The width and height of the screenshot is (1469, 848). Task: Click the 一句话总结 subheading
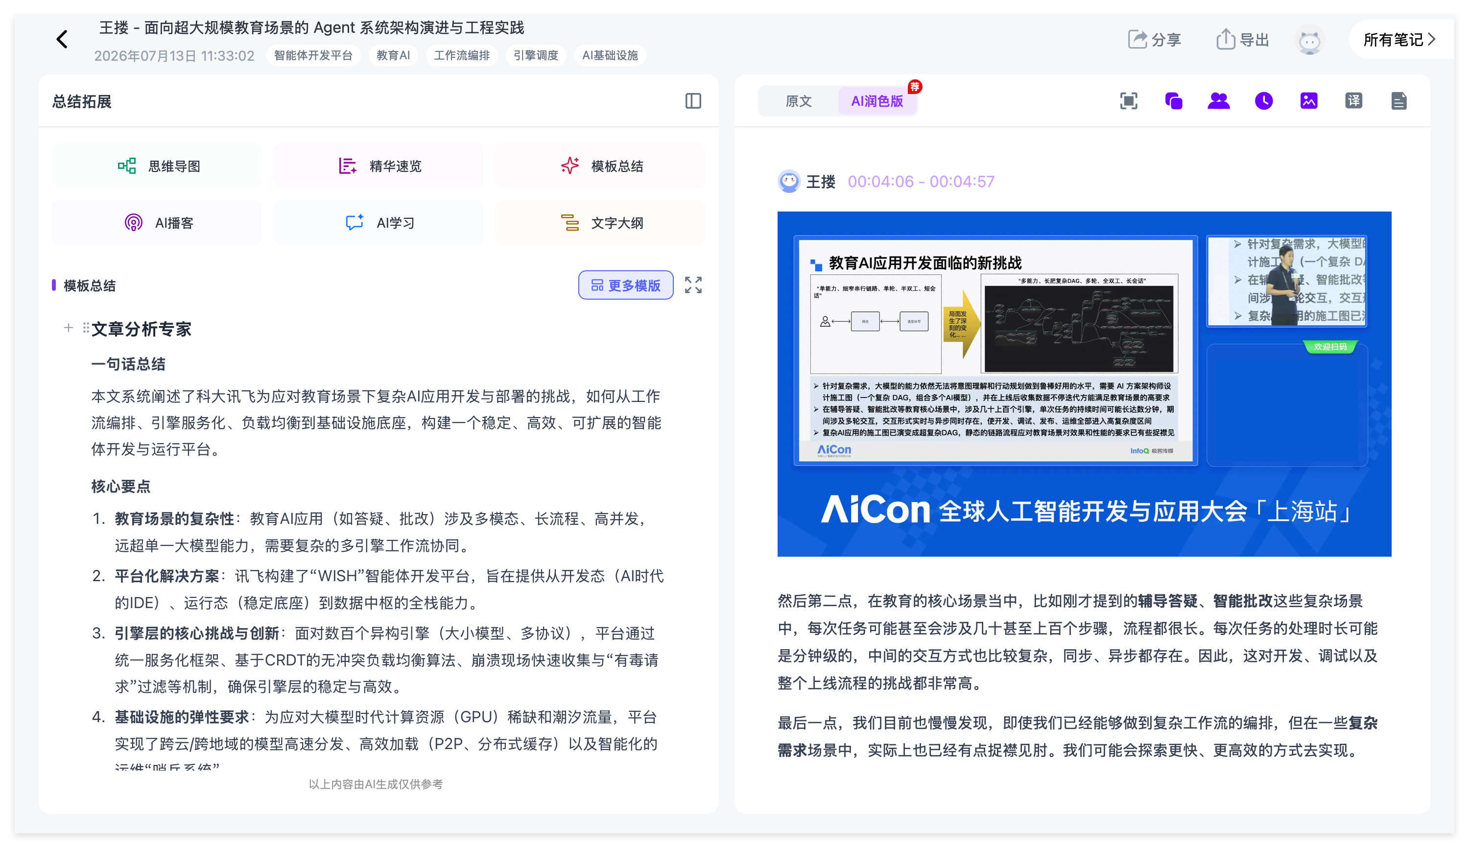128,364
